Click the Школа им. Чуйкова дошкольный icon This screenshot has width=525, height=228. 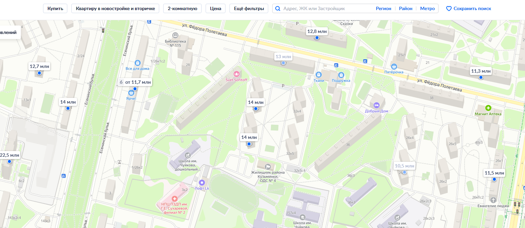click(188, 155)
